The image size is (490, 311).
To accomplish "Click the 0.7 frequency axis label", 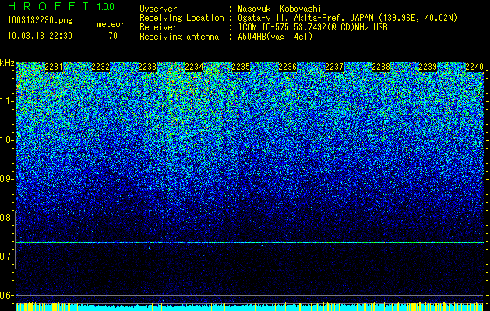I will (7, 257).
